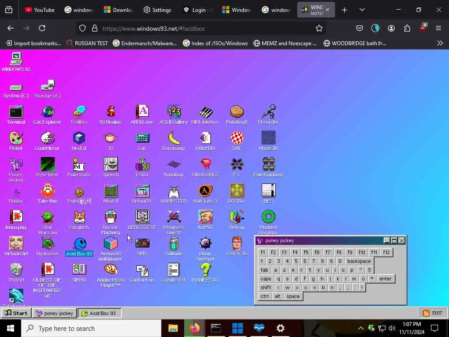This screenshot has height=337, width=449.
Task: Reload the current page
Action: point(42,28)
